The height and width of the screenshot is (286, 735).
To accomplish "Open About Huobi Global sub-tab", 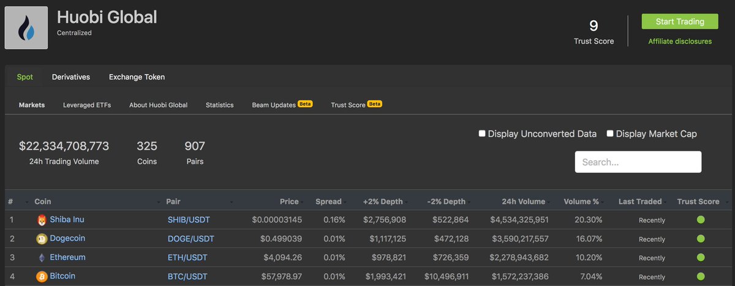I will pyautogui.click(x=158, y=105).
